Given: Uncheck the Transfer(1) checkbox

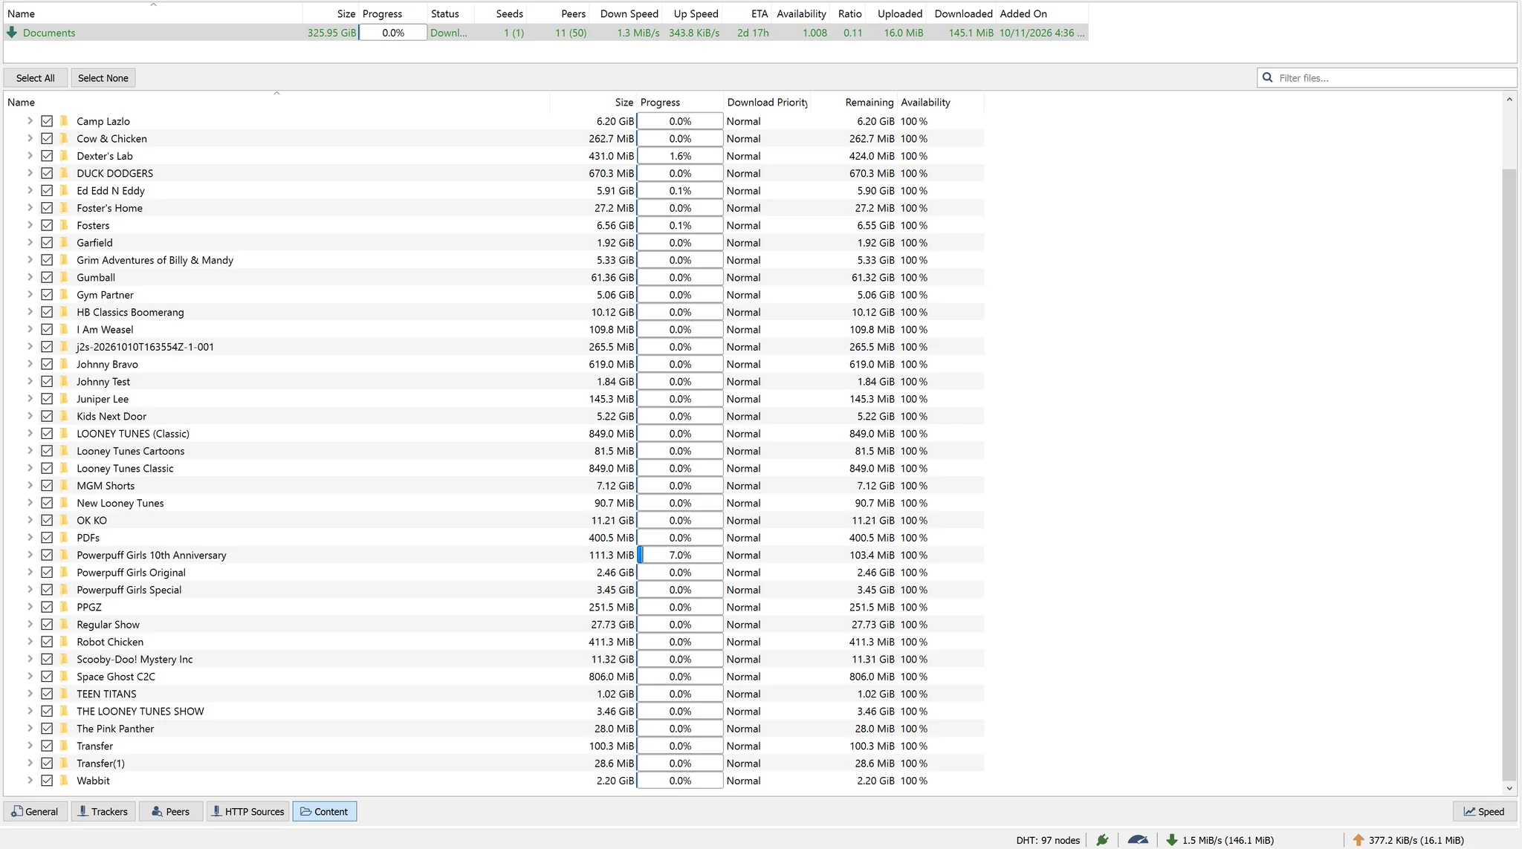Looking at the screenshot, I should 47,764.
